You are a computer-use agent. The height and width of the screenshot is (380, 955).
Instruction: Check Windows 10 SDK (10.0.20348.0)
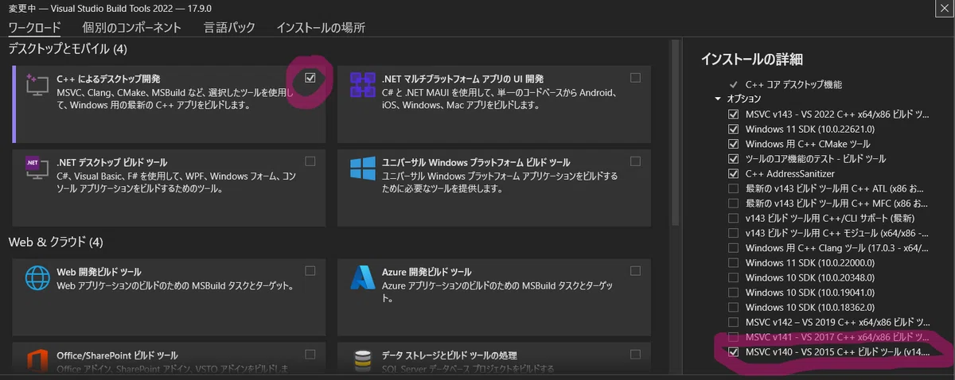coord(733,277)
